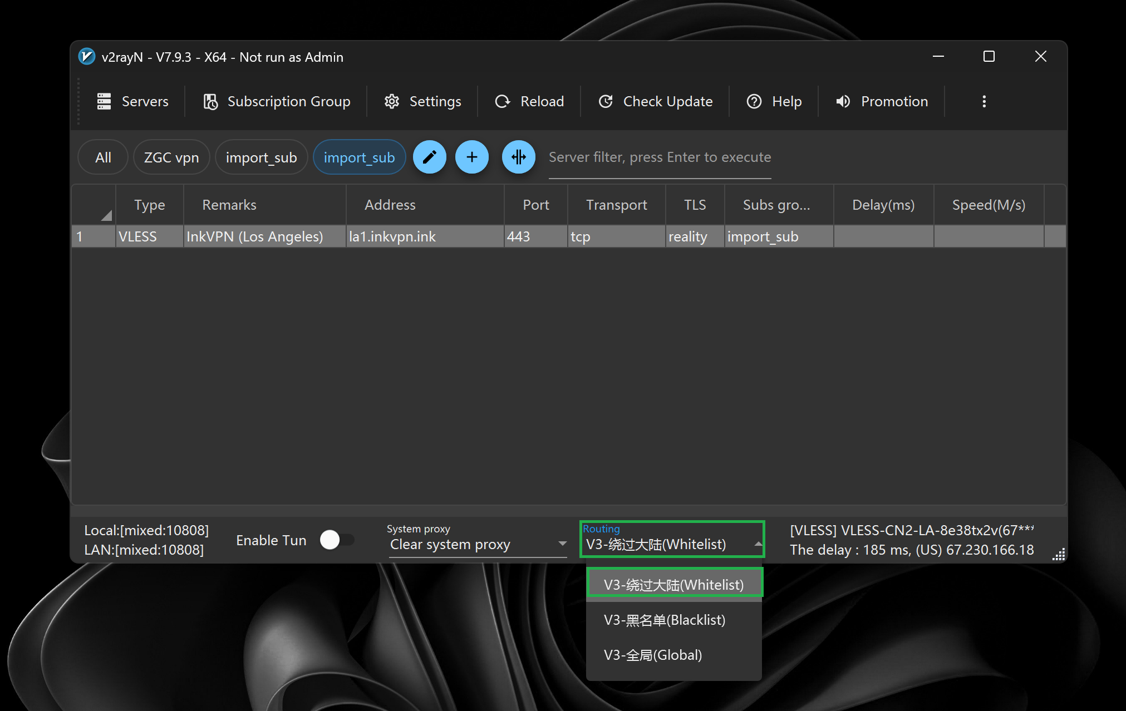The width and height of the screenshot is (1126, 711).
Task: Minimize the v2rayN window
Action: tap(938, 56)
